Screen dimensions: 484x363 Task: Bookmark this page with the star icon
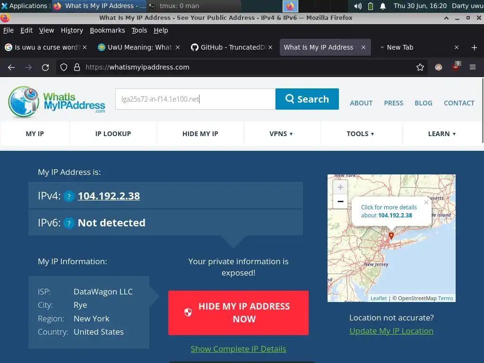[420, 67]
